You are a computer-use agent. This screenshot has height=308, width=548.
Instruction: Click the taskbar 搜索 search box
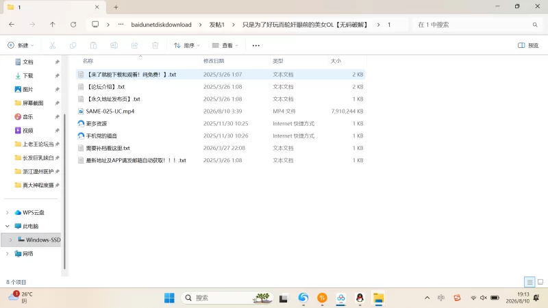click(x=227, y=298)
